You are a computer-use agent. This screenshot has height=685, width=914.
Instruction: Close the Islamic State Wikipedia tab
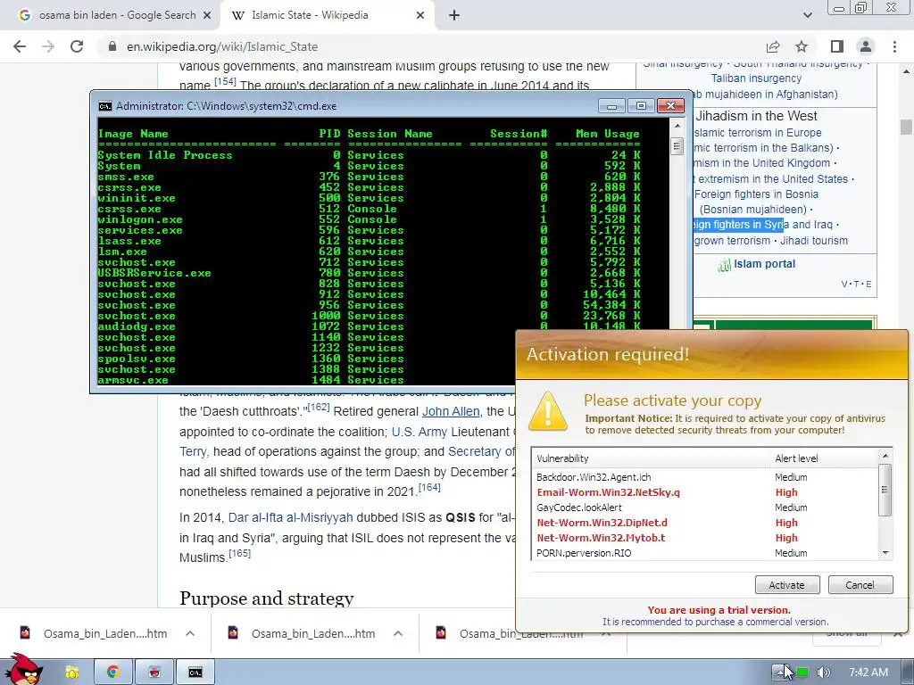click(420, 16)
